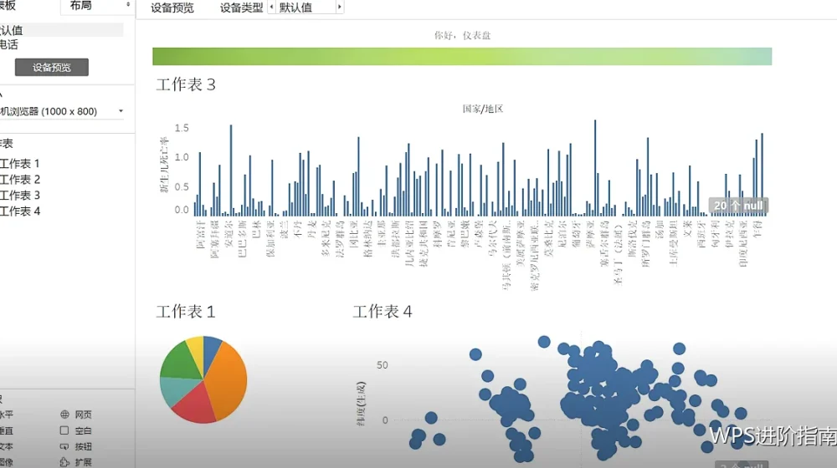
Task: Click the 国家/地区 column header
Action: pyautogui.click(x=483, y=109)
